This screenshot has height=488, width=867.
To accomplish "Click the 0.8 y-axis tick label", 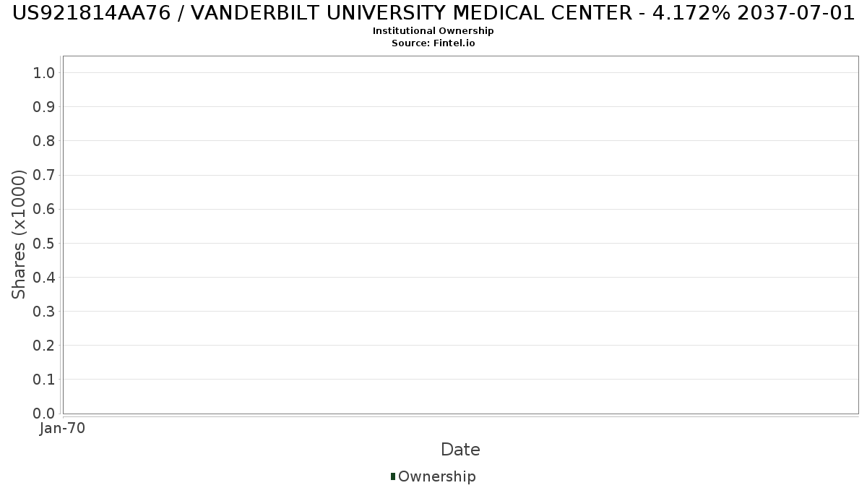I will click(x=44, y=140).
